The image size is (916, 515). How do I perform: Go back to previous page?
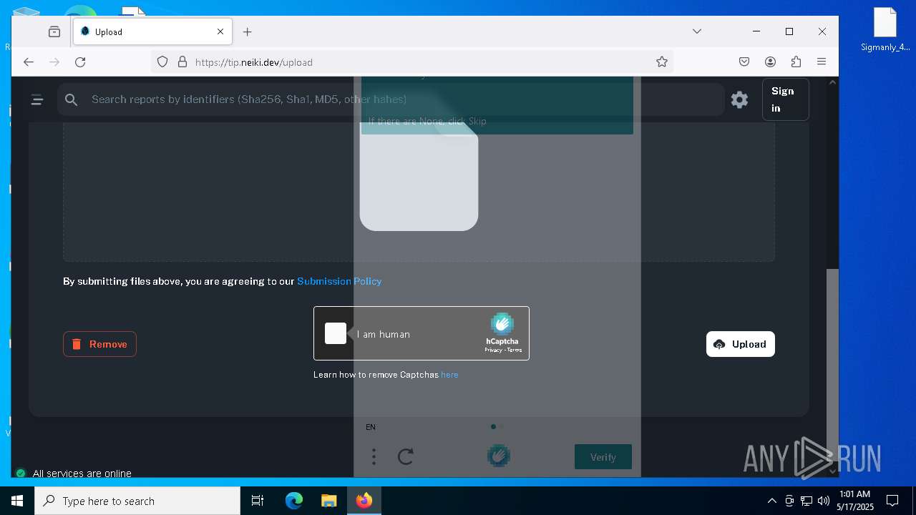29,62
